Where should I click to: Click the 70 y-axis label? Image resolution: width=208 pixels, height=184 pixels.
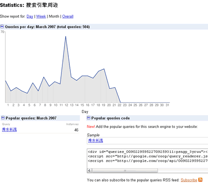click(x=2, y=32)
